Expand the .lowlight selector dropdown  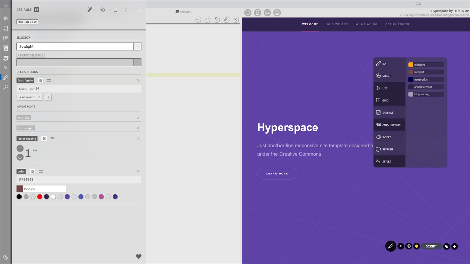[137, 46]
